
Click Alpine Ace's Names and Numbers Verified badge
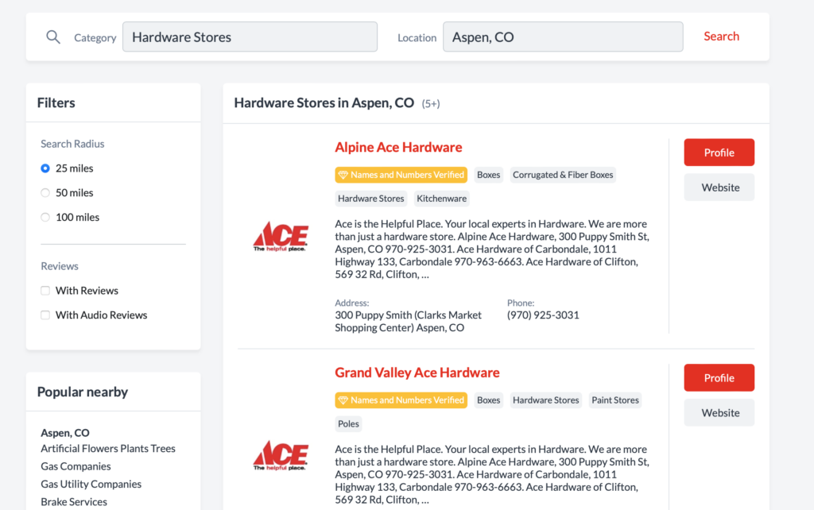[401, 175]
